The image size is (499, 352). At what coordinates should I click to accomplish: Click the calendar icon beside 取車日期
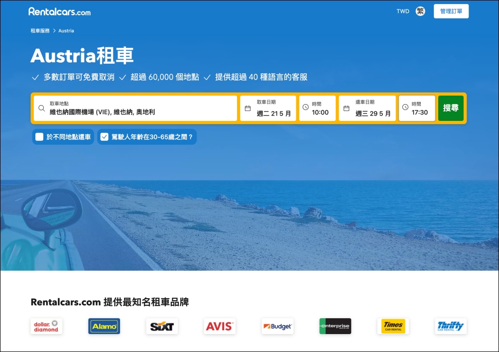pyautogui.click(x=248, y=108)
